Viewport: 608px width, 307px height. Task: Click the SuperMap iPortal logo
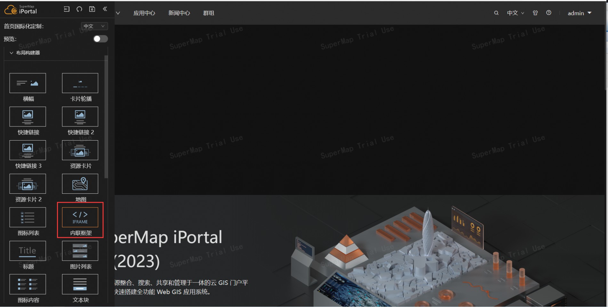[20, 10]
